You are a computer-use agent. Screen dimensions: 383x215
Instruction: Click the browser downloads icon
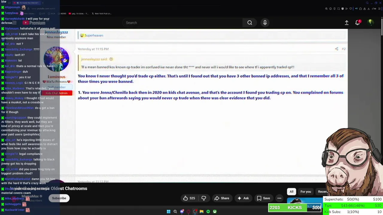click(369, 9)
